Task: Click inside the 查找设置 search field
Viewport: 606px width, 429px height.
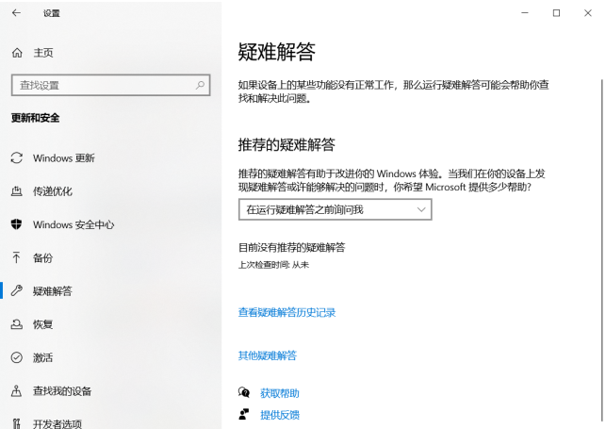Action: [x=111, y=85]
